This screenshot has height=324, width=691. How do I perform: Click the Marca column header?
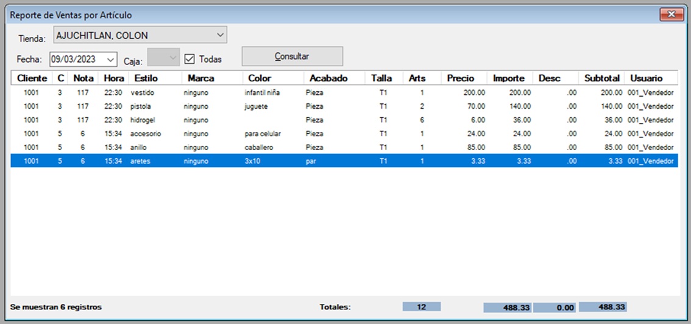pos(200,78)
